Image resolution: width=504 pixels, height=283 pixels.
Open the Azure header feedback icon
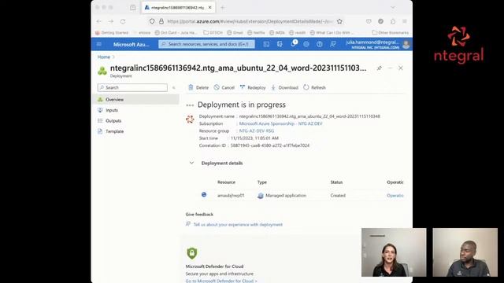[x=332, y=44]
